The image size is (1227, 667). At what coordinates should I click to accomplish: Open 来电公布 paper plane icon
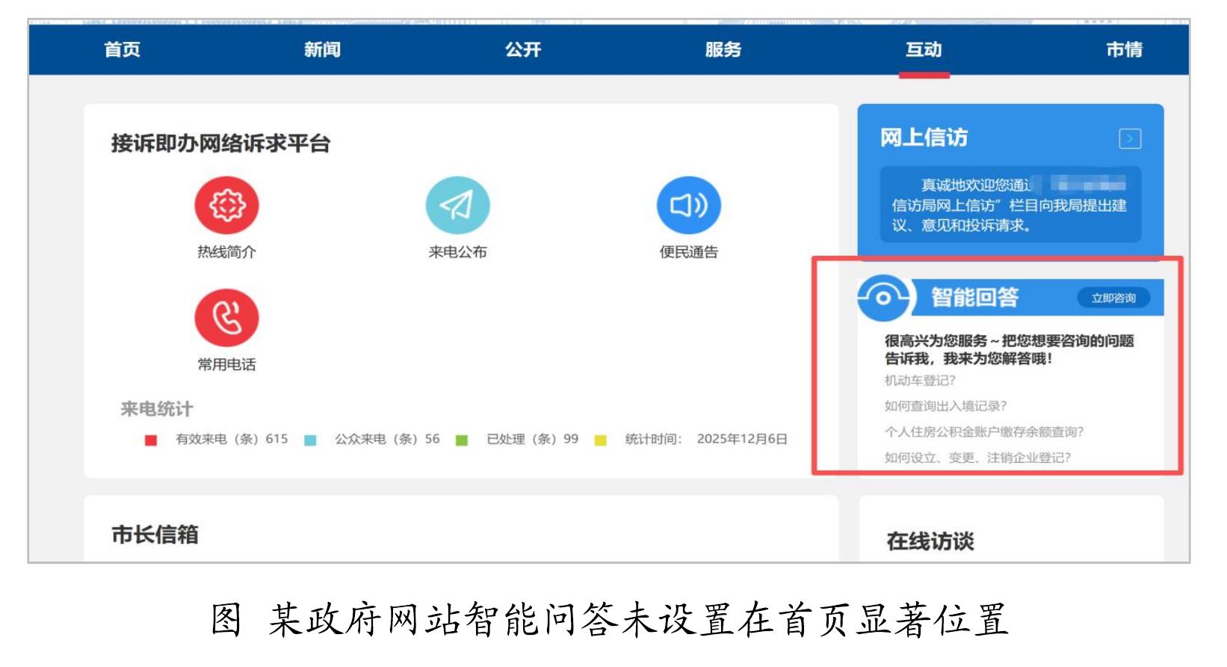[457, 205]
